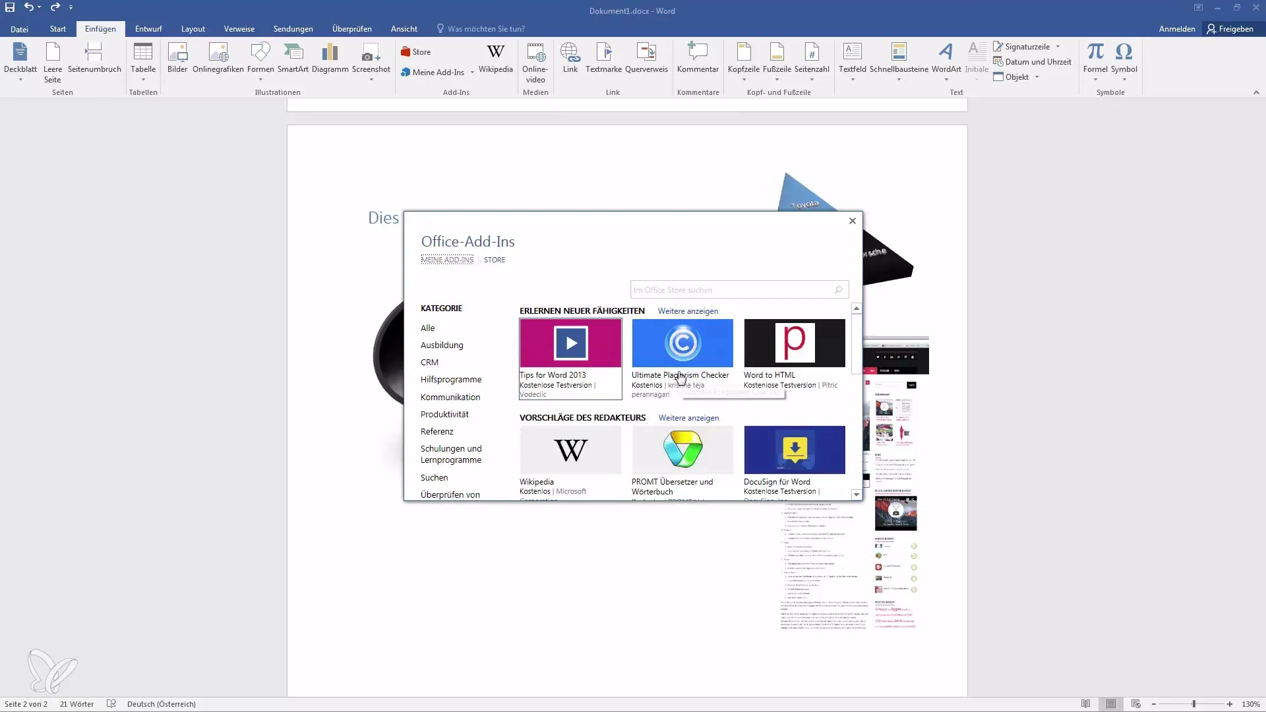
Task: Switch to STORE tab in dialog
Action: pyautogui.click(x=495, y=260)
